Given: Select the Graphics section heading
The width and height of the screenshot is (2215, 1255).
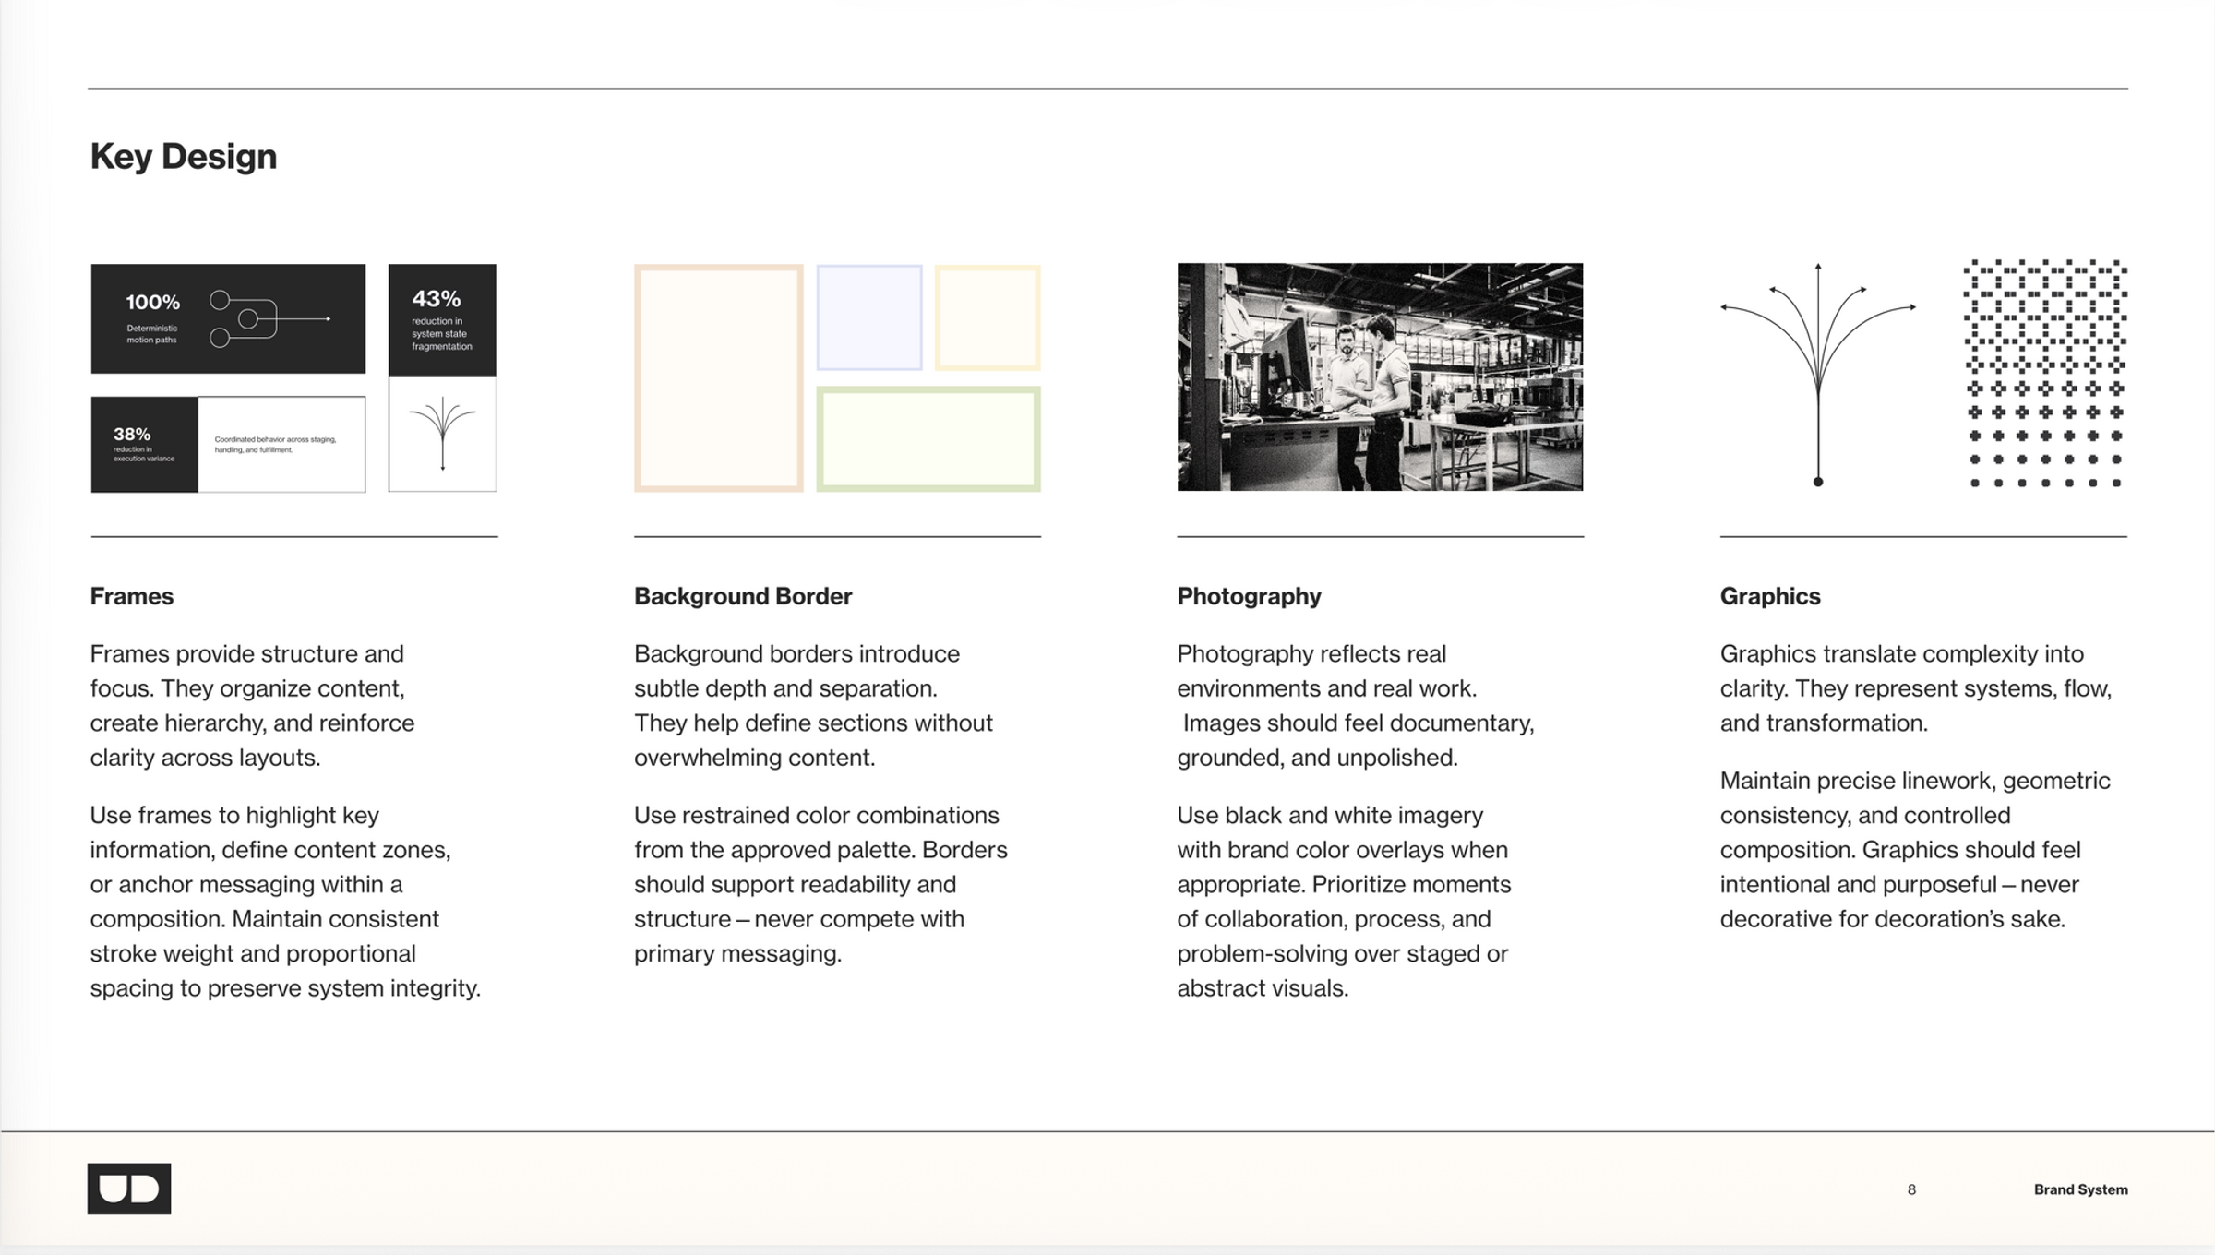Looking at the screenshot, I should [1770, 596].
